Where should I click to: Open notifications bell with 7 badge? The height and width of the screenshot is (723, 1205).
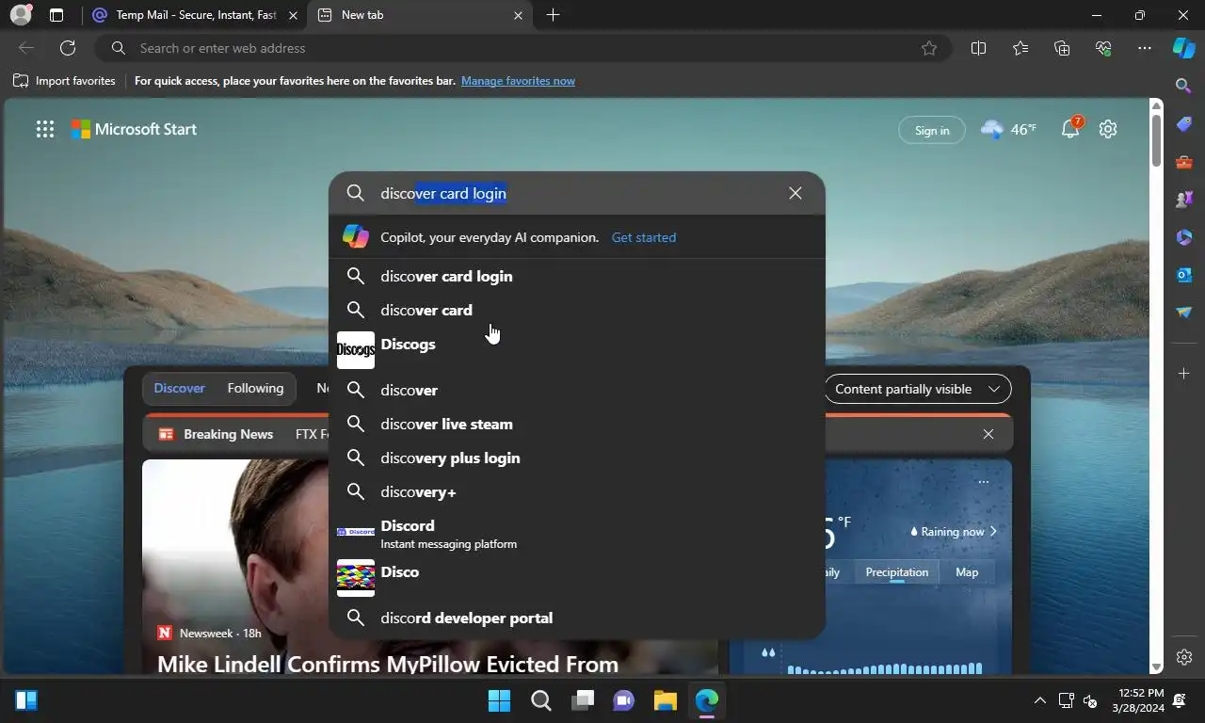pos(1071,129)
